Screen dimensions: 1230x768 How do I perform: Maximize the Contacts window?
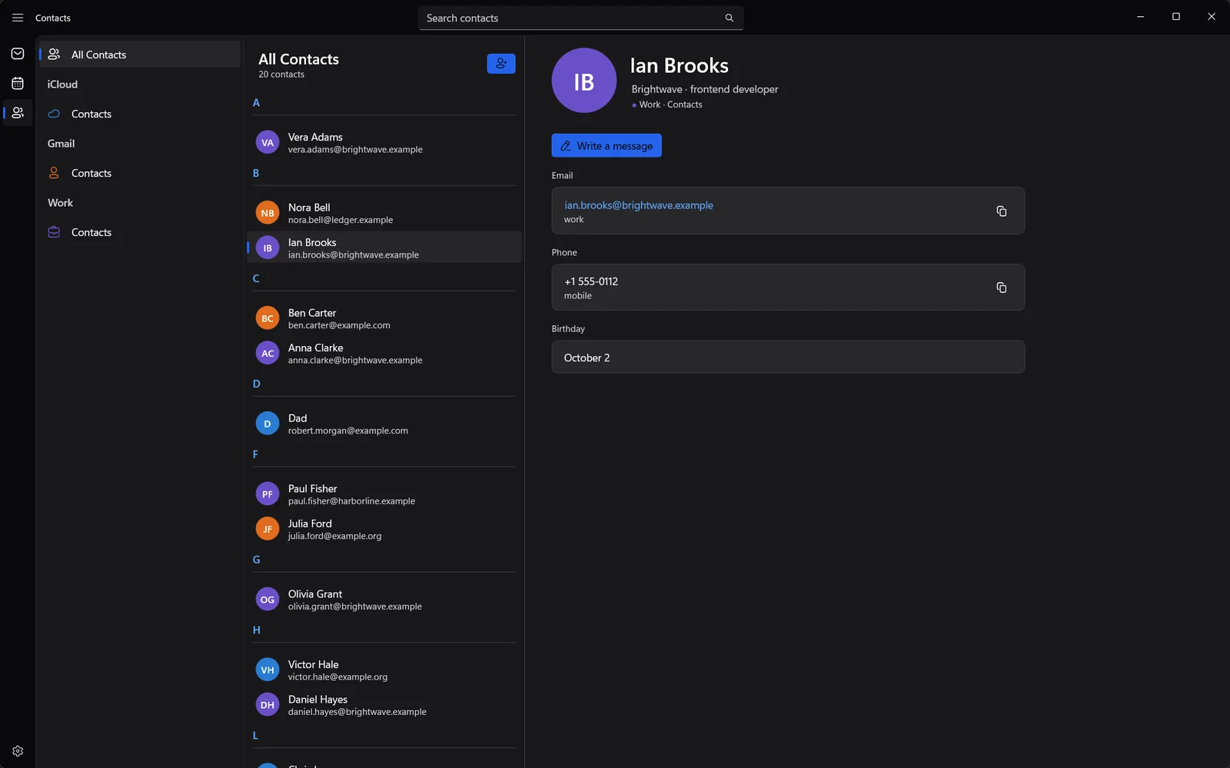1176,17
